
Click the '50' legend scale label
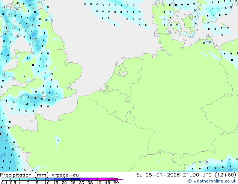(x=116, y=182)
